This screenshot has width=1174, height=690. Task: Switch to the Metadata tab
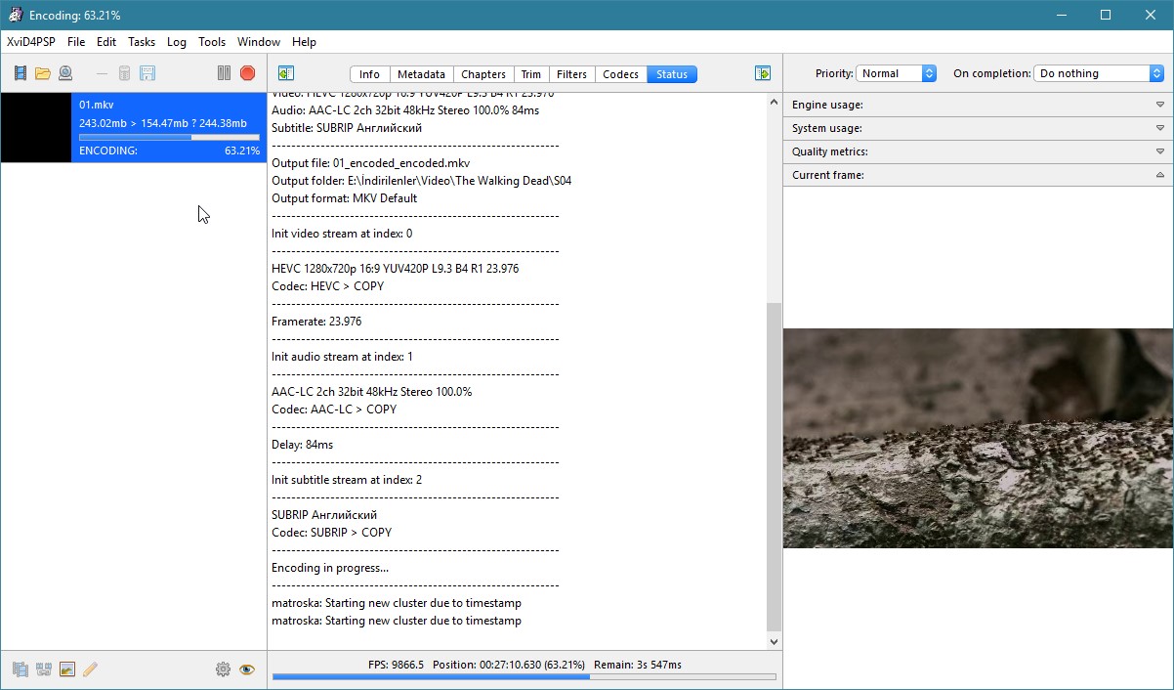pyautogui.click(x=421, y=74)
